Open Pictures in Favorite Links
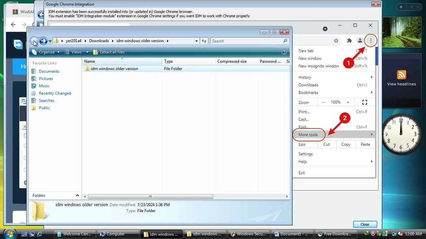426x239 pixels. pyautogui.click(x=46, y=79)
